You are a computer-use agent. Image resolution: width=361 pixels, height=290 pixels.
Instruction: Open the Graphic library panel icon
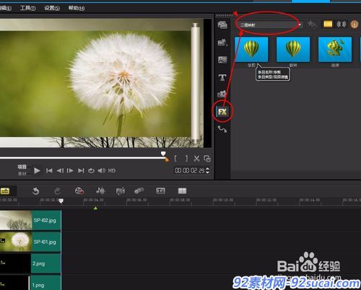[x=222, y=95]
